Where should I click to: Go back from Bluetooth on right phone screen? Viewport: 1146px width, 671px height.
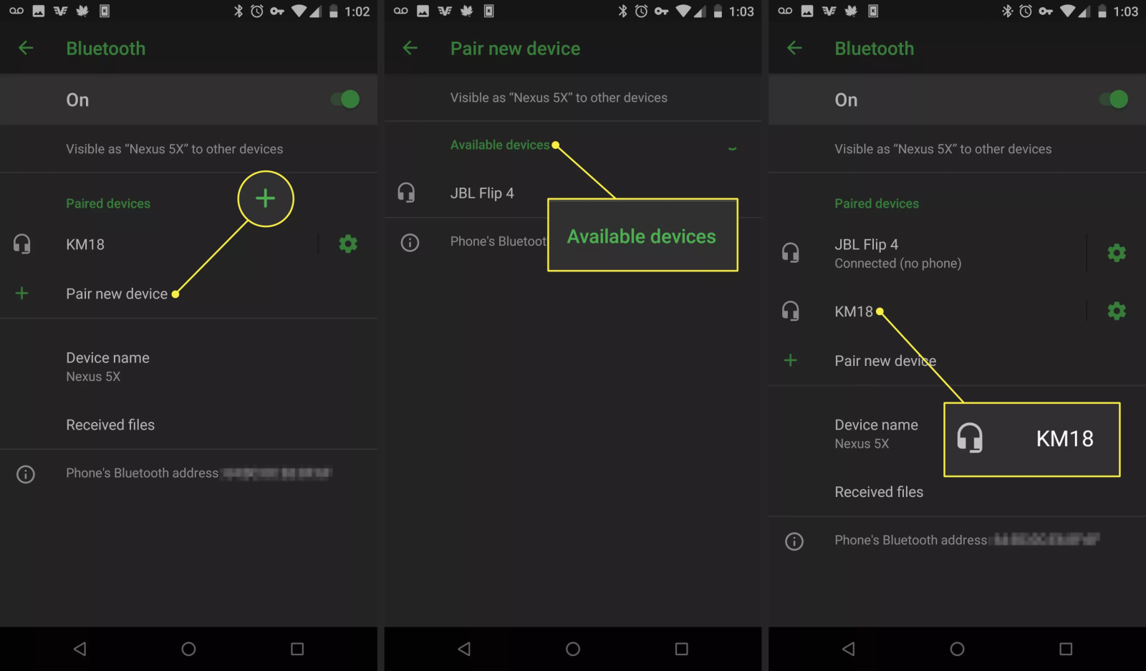tap(794, 48)
